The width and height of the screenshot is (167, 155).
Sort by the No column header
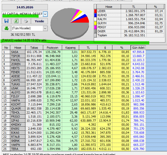pos(6,48)
